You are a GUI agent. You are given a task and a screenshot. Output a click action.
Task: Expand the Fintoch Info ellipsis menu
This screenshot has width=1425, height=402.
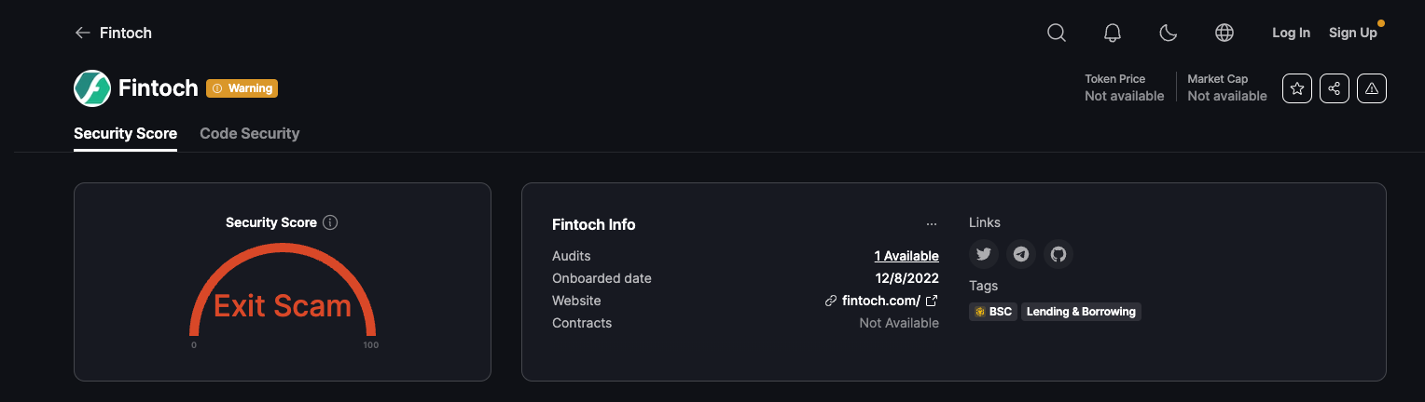(x=931, y=225)
